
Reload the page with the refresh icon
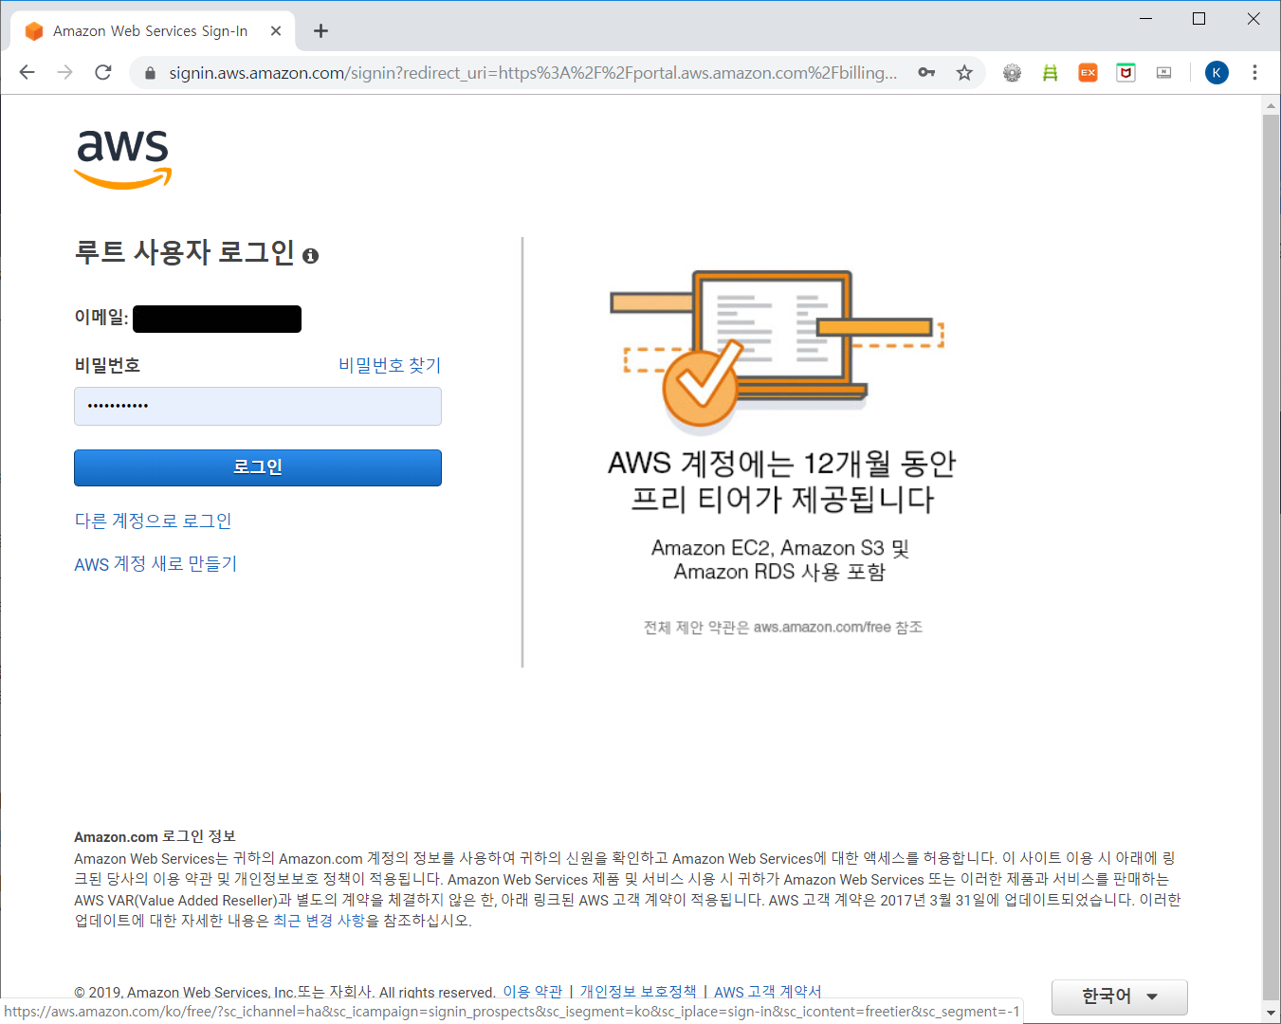103,73
